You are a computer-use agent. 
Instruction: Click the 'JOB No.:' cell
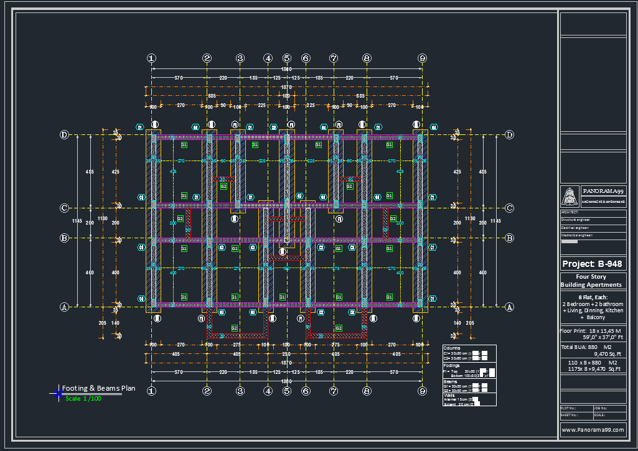coord(610,408)
